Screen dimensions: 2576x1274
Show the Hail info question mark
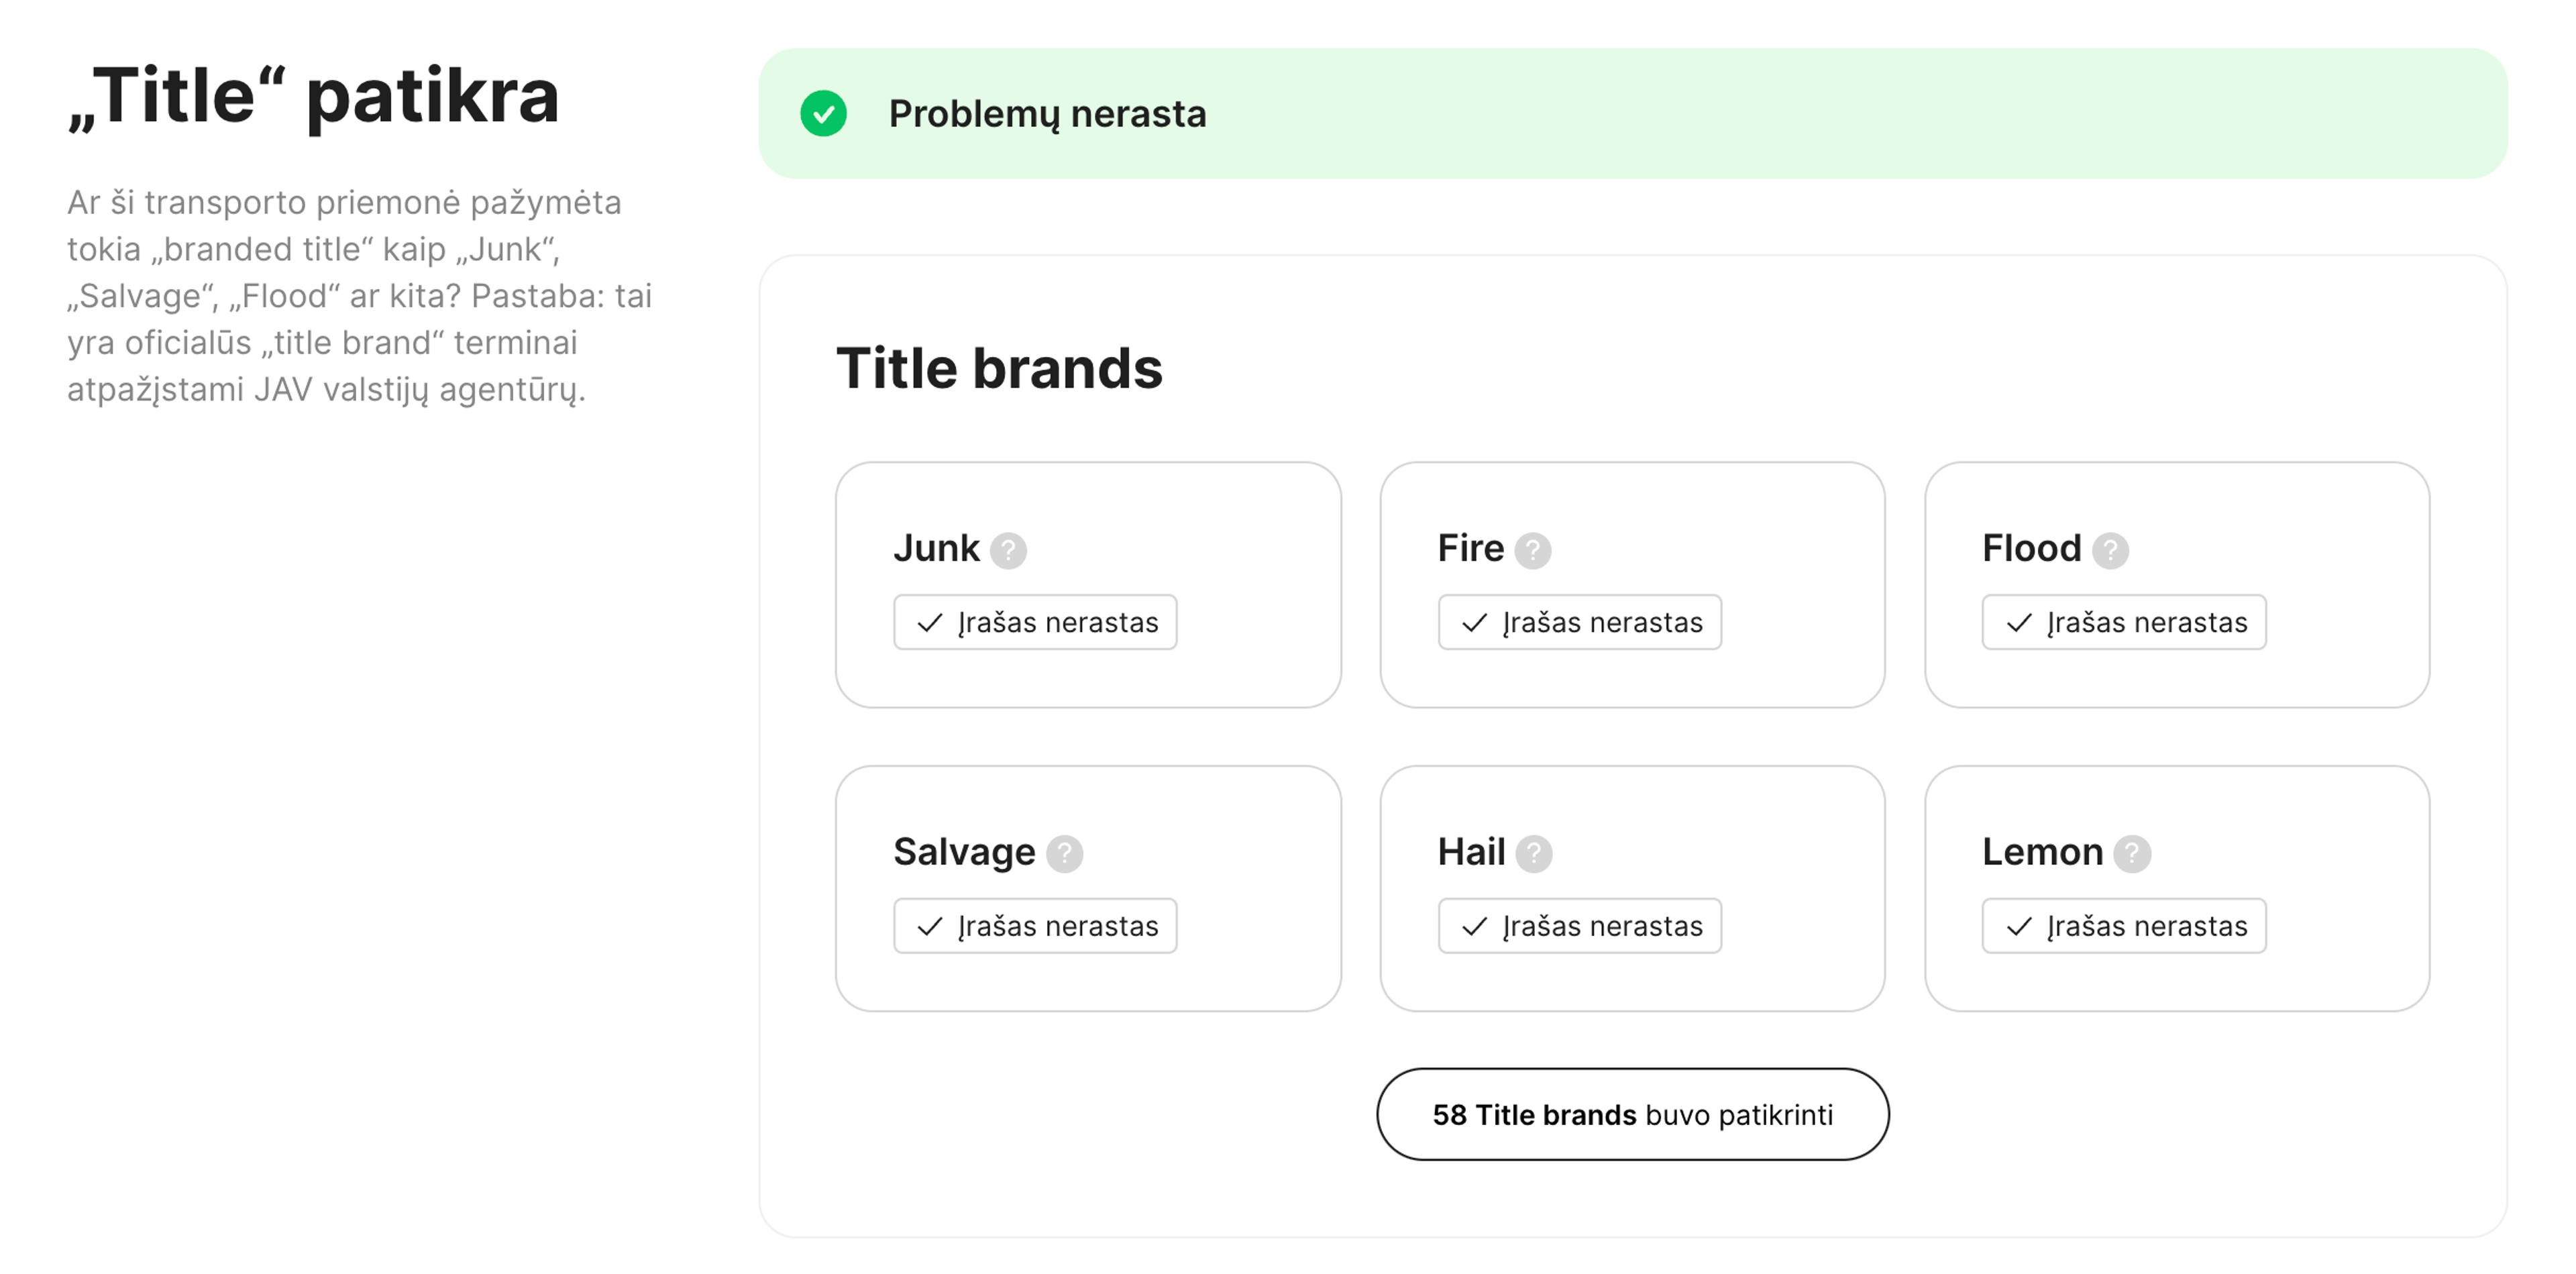pos(1533,854)
